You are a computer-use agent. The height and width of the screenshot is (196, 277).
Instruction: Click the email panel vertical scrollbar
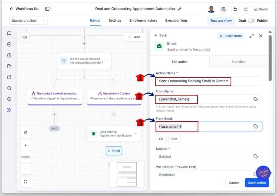coord(270,58)
